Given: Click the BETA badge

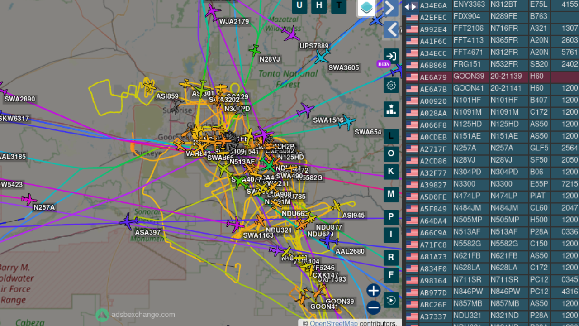Looking at the screenshot, I should click(384, 64).
